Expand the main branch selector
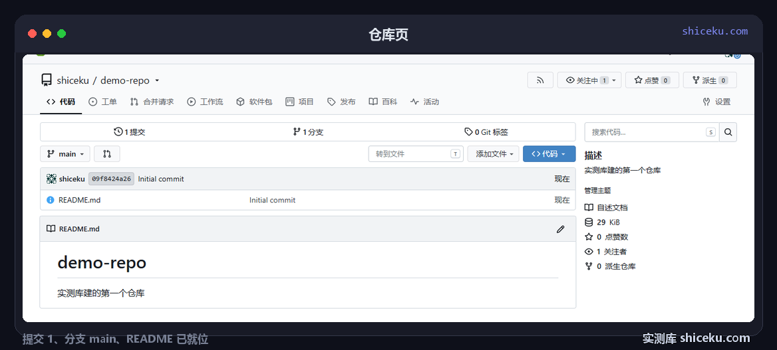This screenshot has width=777, height=350. pos(65,154)
